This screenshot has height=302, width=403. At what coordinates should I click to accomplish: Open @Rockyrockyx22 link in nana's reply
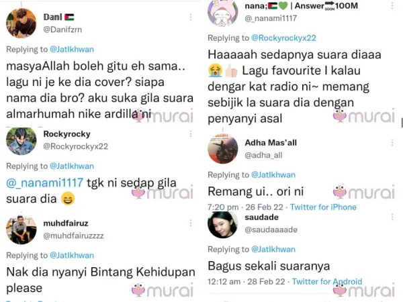tap(283, 38)
